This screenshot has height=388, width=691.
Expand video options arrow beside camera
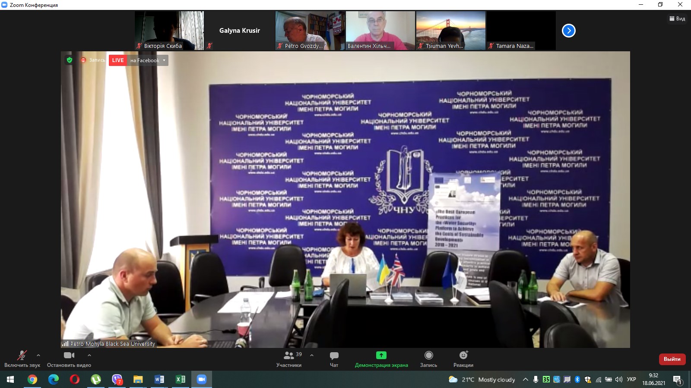coord(89,355)
